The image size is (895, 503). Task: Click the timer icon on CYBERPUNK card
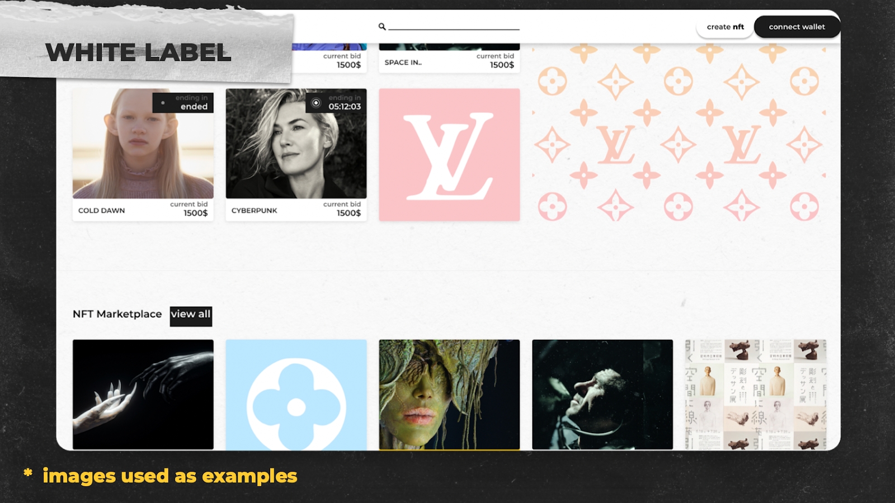[316, 103]
